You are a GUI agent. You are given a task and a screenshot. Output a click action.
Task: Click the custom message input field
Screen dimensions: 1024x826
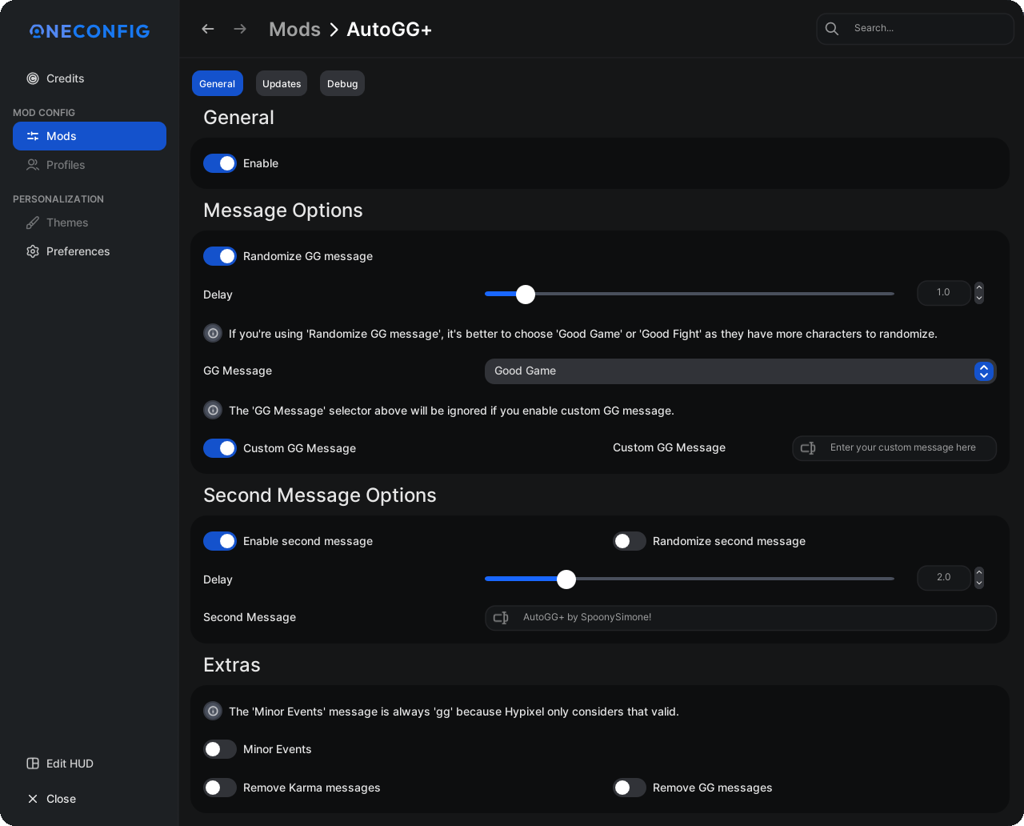[894, 448]
